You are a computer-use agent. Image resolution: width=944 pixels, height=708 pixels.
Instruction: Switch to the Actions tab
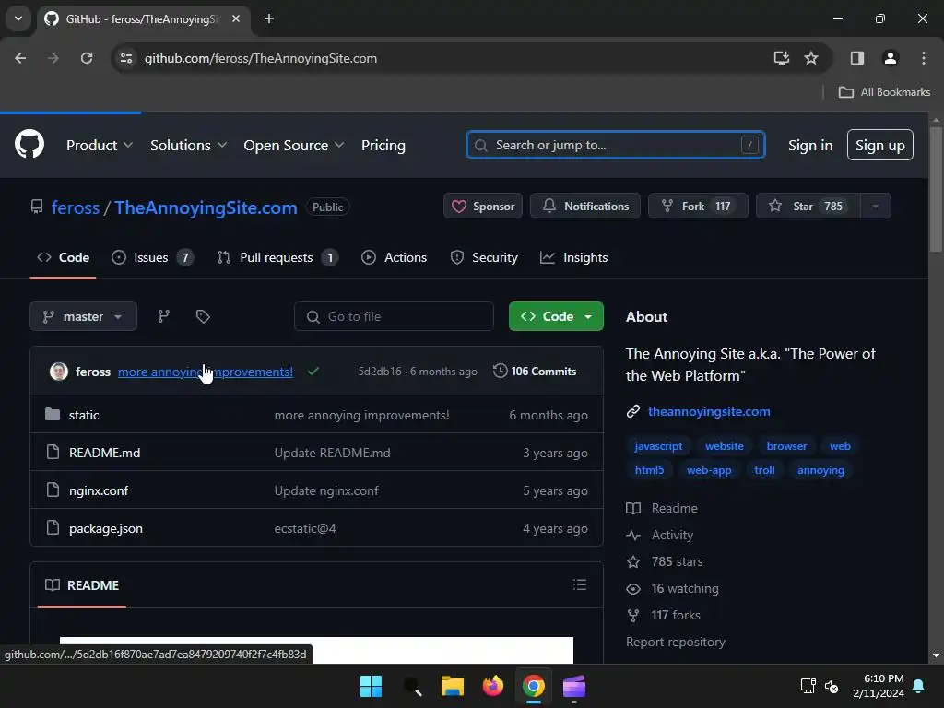pyautogui.click(x=394, y=258)
